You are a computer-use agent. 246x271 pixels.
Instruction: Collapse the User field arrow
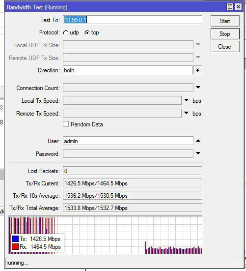[x=198, y=141]
